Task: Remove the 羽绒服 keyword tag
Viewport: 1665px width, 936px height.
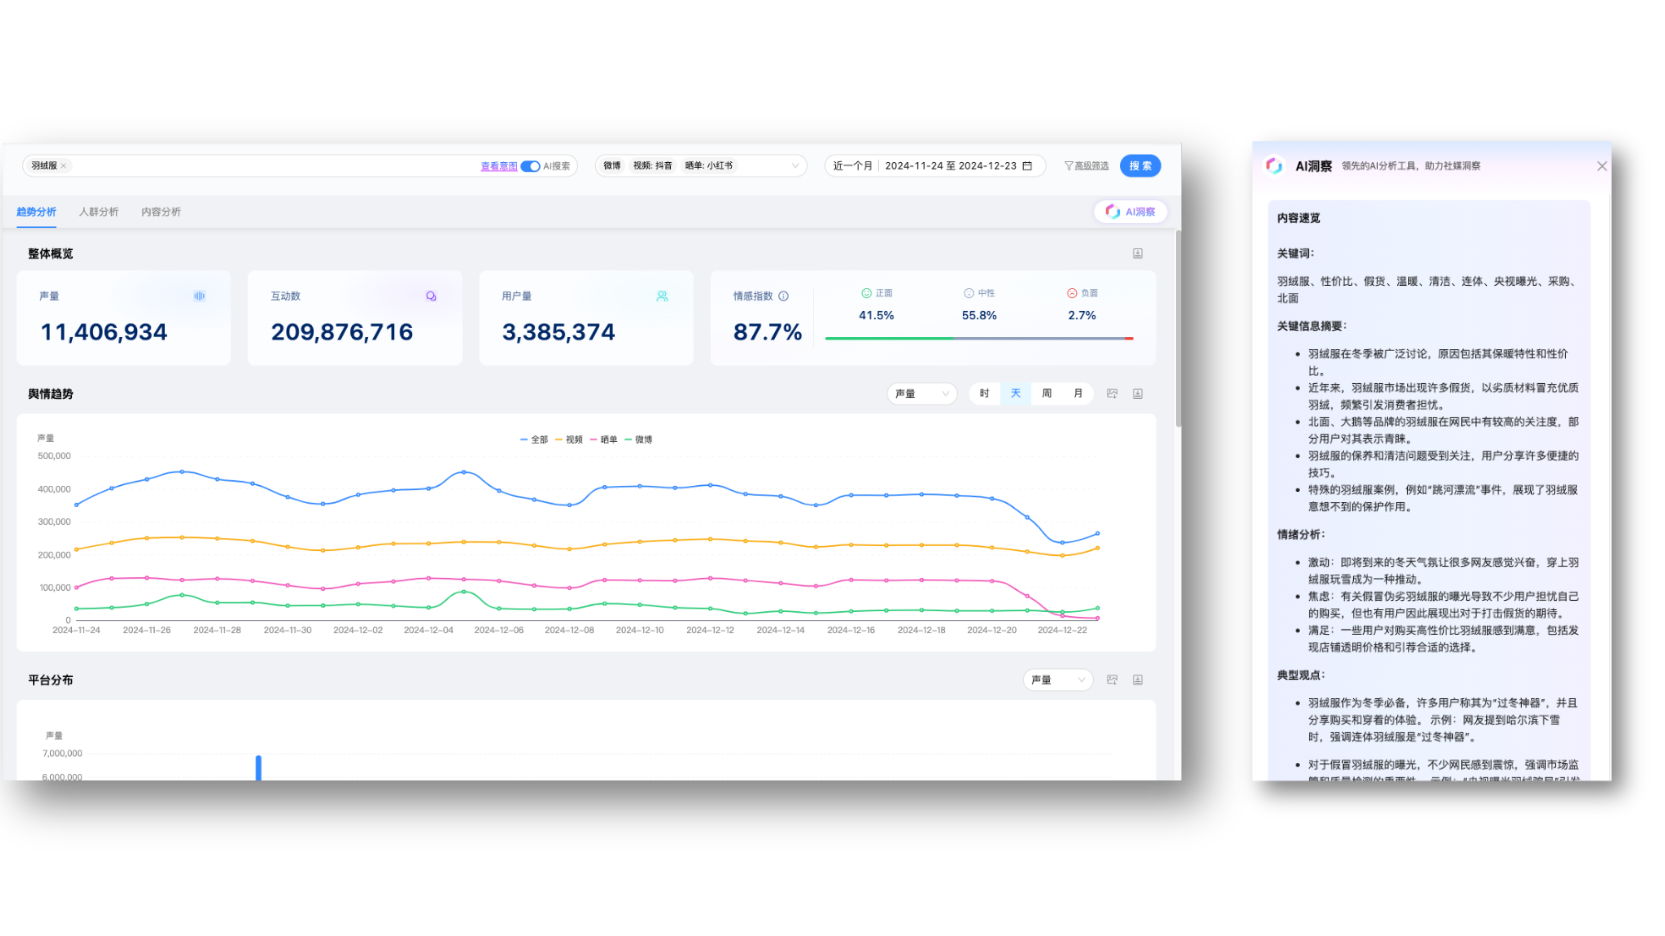Action: coord(63,166)
